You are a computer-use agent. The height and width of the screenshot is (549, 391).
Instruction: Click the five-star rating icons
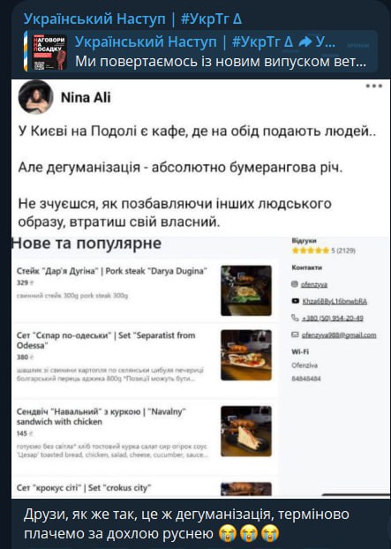[311, 251]
